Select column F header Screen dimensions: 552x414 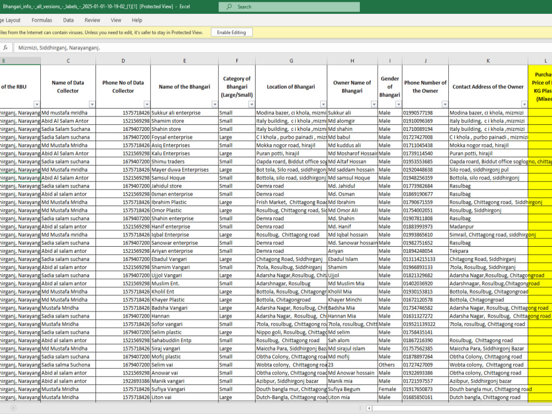[237, 61]
